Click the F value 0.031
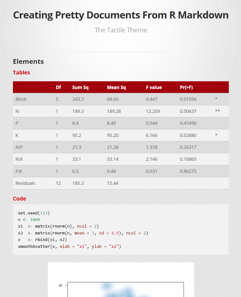The height and width of the screenshot is (297, 241). pyautogui.click(x=152, y=171)
